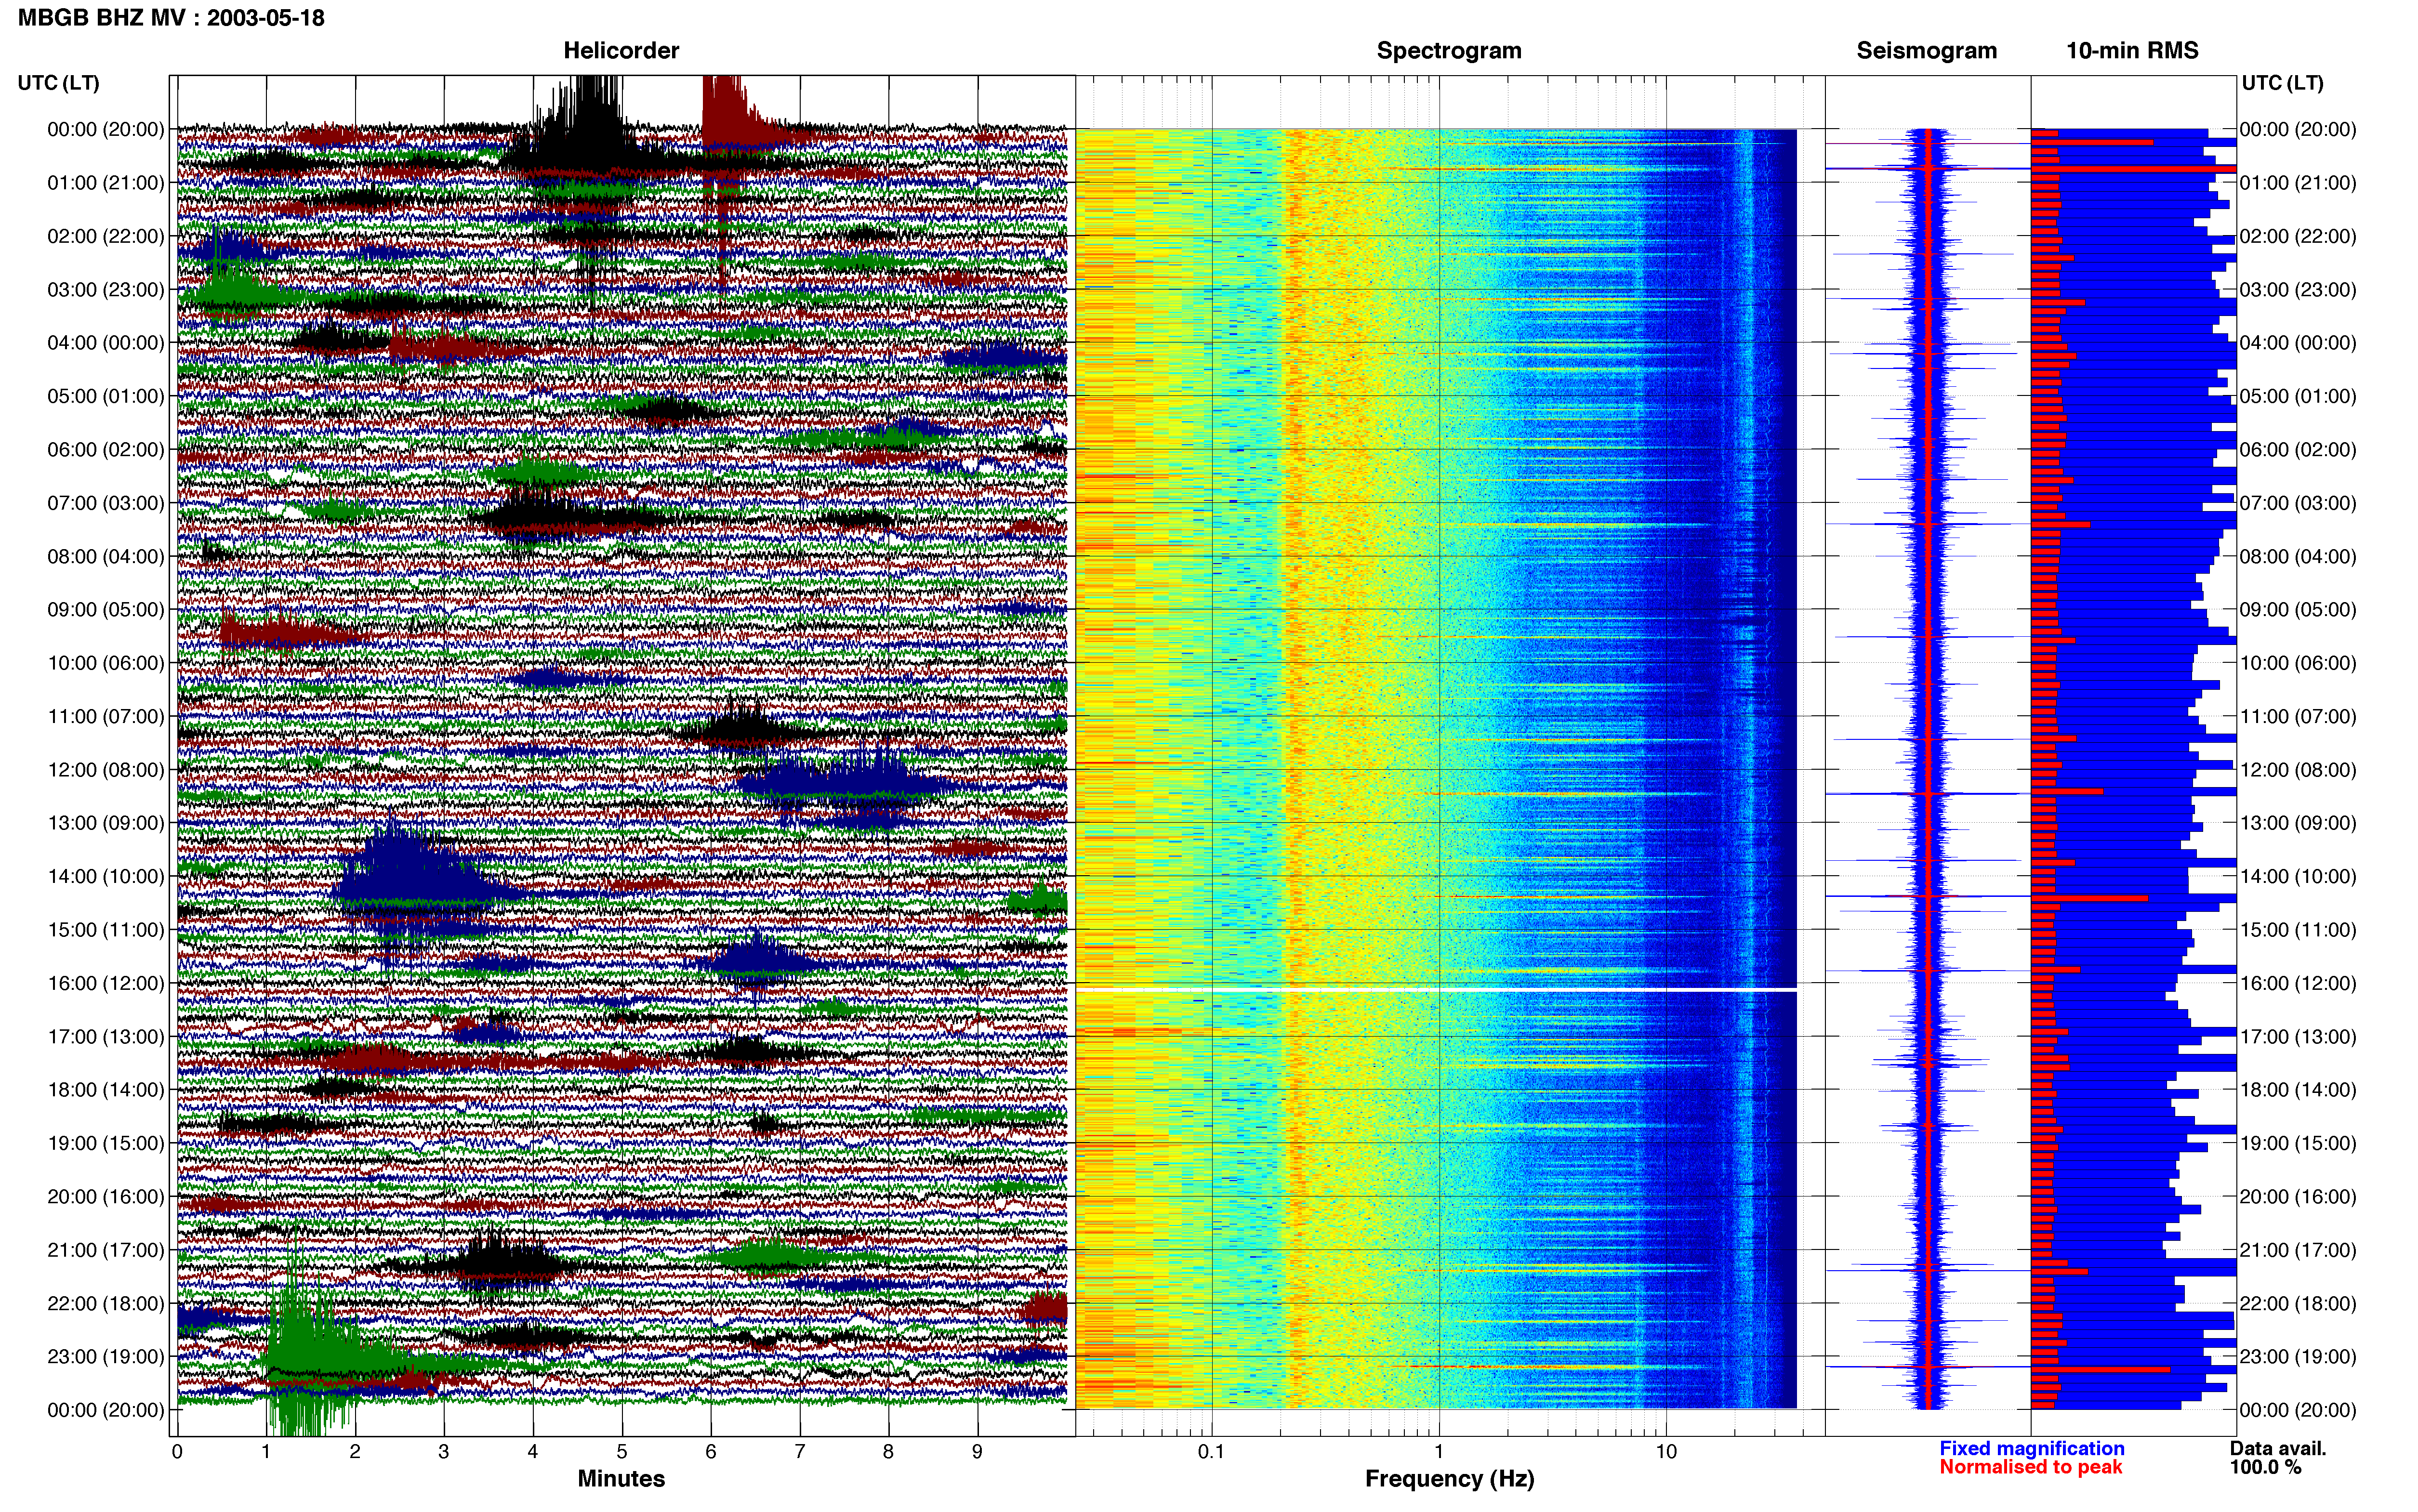Viewport: 2418px width, 1512px height.
Task: Click left time label '03:00 (23:00)'
Action: pos(106,290)
